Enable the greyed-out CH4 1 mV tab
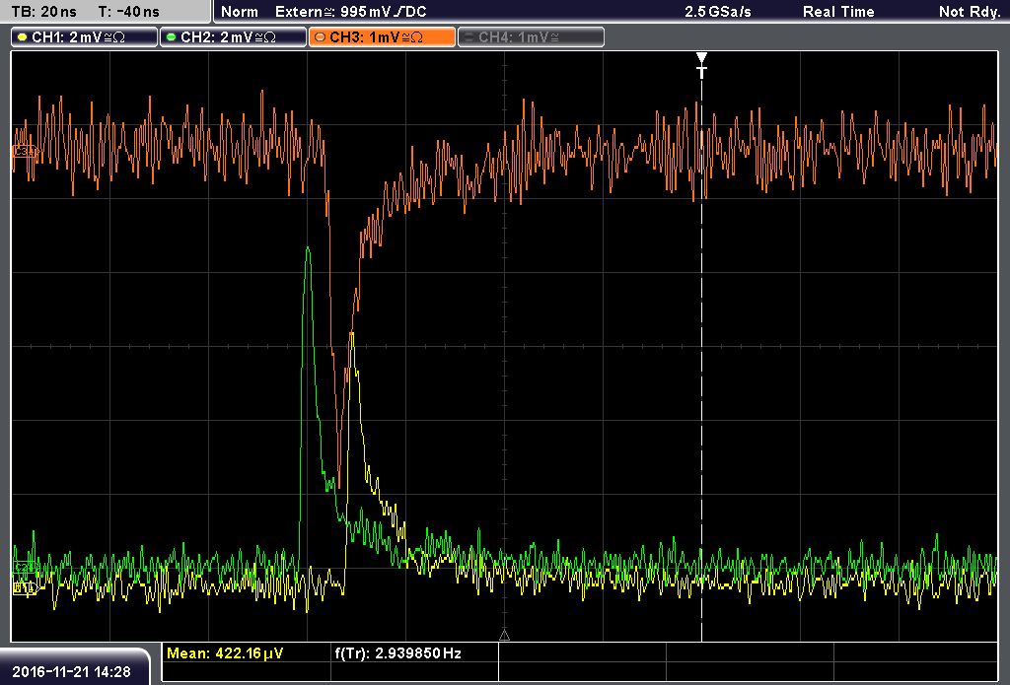The image size is (1010, 685). (x=531, y=37)
